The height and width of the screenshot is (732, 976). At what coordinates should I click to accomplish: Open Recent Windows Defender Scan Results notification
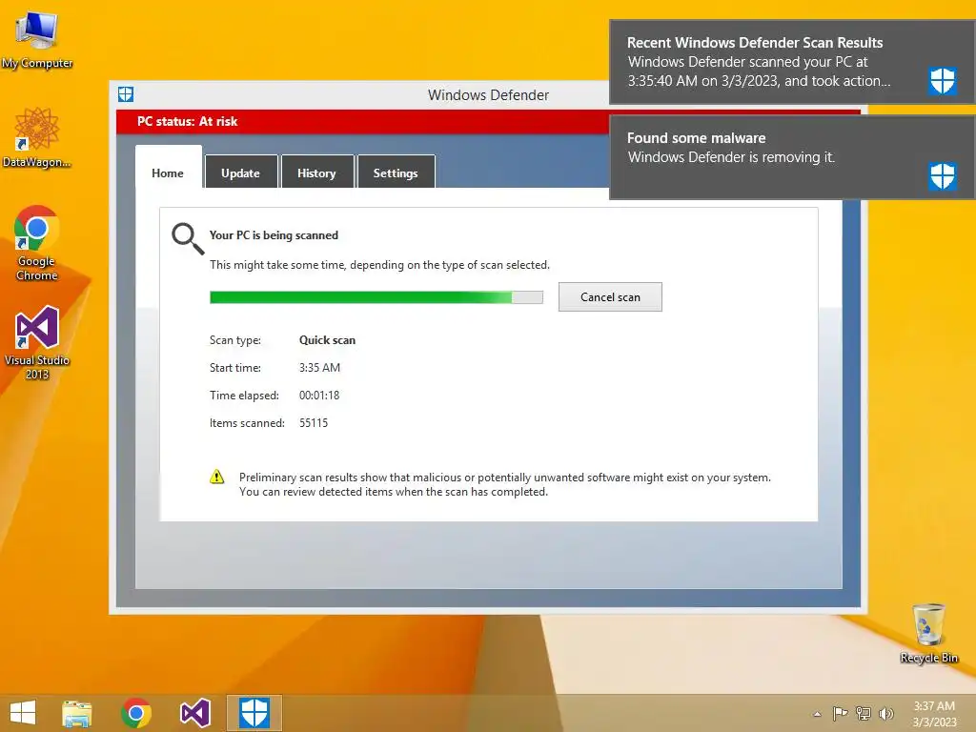pos(792,62)
